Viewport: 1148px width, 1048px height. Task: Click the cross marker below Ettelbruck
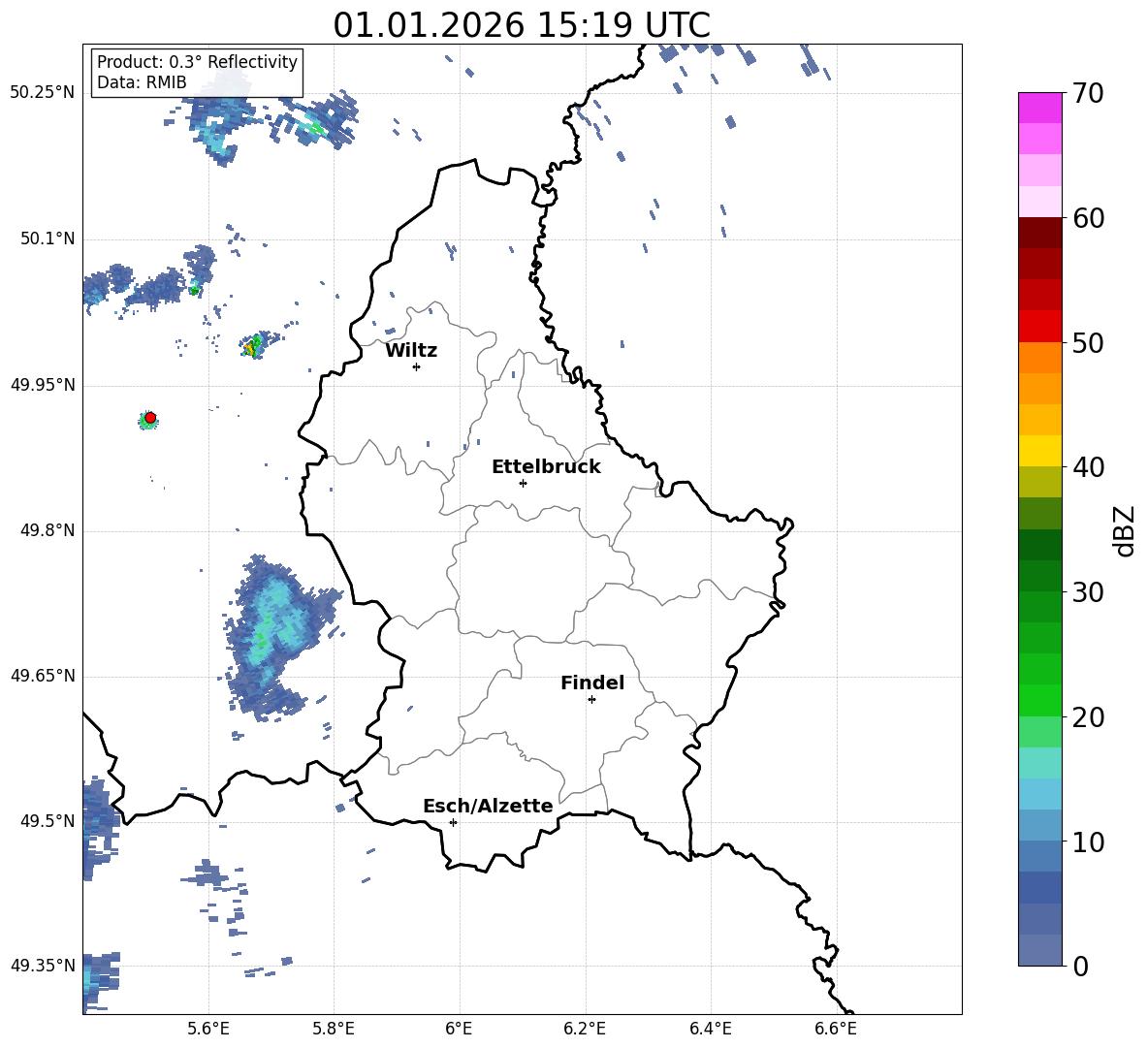coord(523,483)
